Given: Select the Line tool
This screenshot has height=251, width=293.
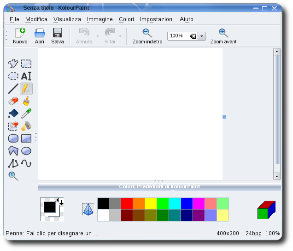Looking at the screenshot, I should coord(13,89).
